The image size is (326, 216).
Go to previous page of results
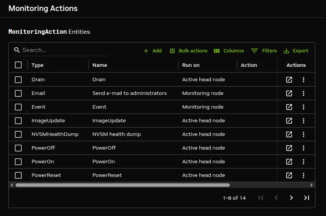[x=276, y=198]
